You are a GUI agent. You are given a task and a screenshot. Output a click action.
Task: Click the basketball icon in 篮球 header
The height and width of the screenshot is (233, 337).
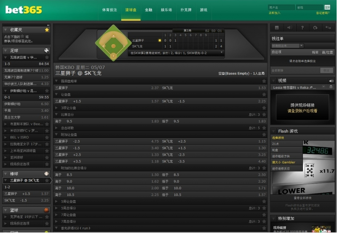point(46,210)
